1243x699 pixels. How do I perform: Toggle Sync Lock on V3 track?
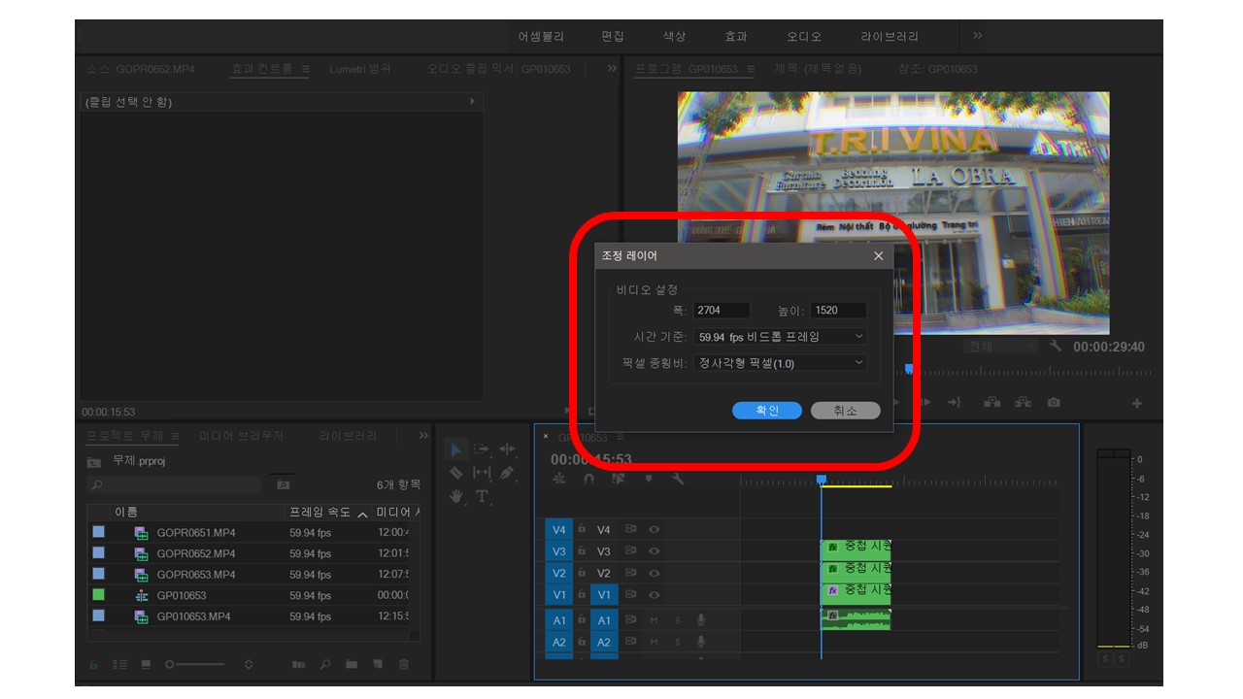(x=630, y=551)
